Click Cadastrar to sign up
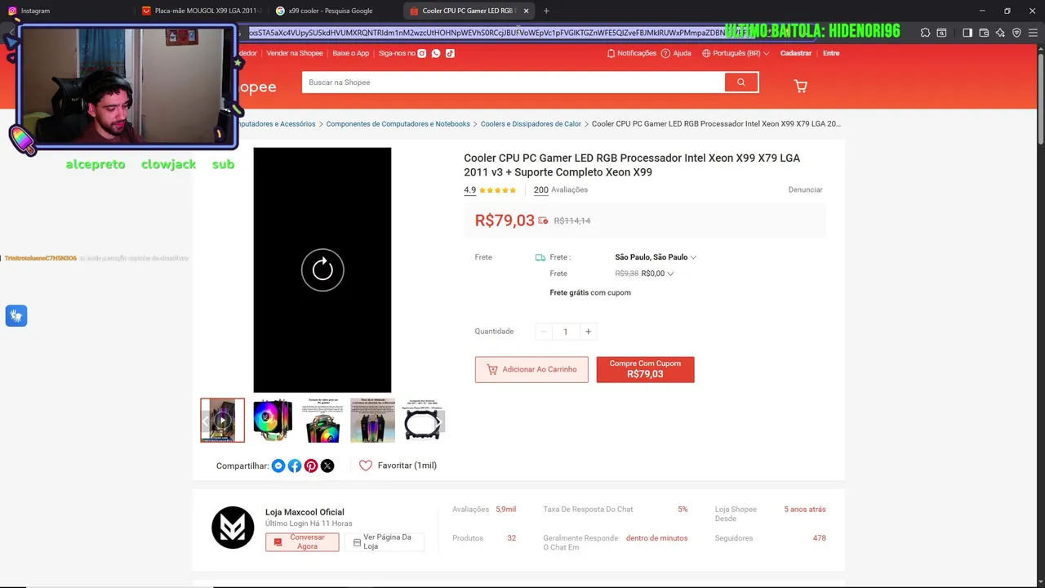Screen dimensions: 1045x588 click(796, 53)
